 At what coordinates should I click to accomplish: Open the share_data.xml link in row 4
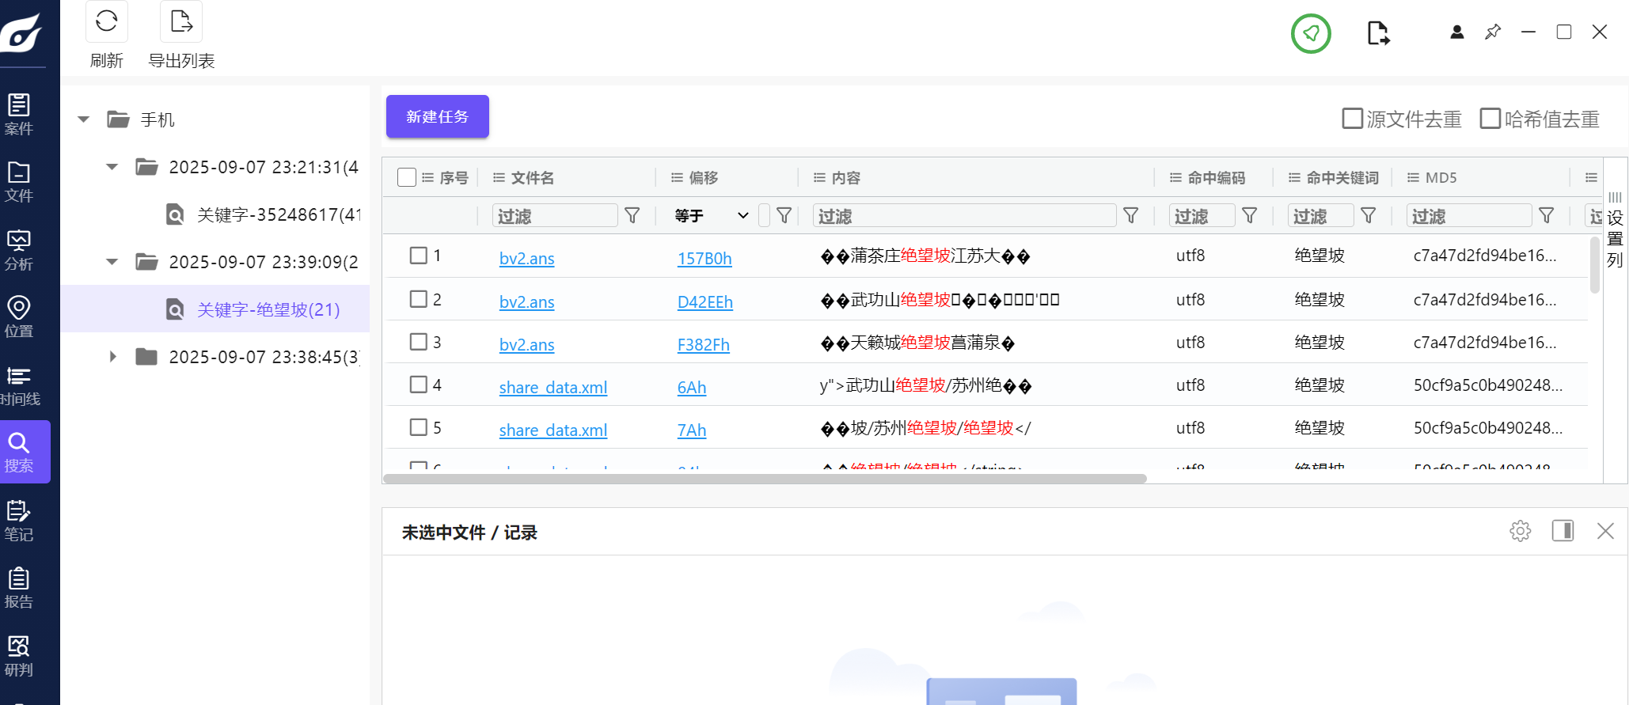[x=552, y=387]
